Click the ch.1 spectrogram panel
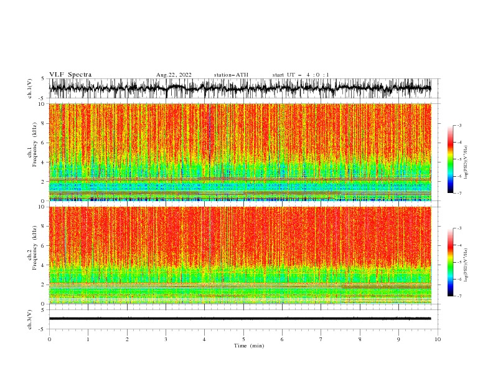Screen dimensions: 493x381 click(x=240, y=152)
